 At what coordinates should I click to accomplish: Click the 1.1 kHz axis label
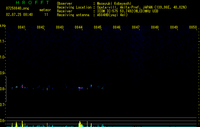(x=3, y=41)
